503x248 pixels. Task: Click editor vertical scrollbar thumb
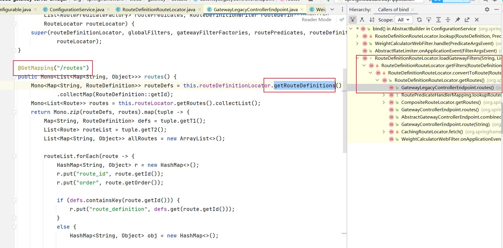[345, 111]
